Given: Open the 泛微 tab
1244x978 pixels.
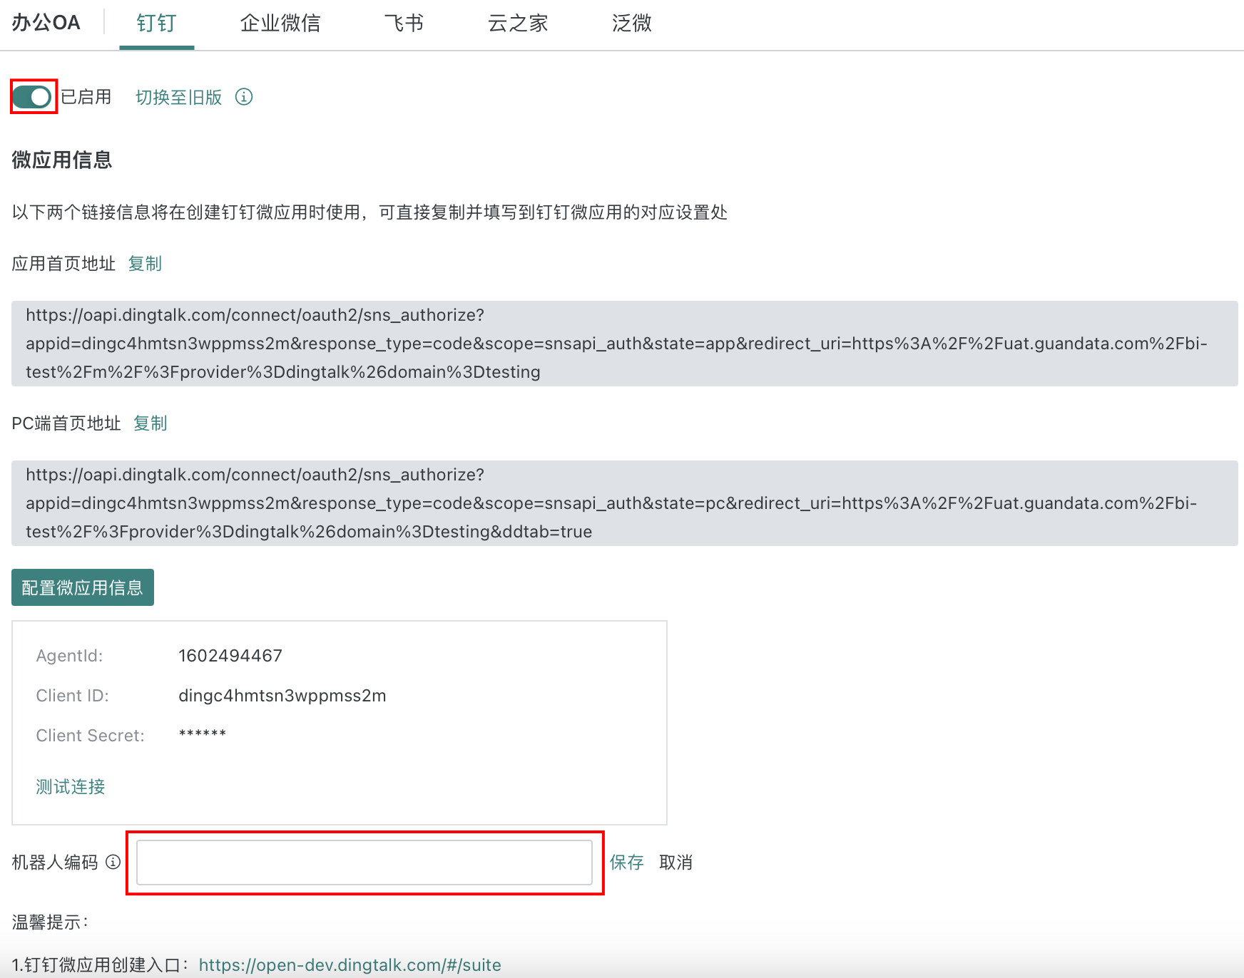Looking at the screenshot, I should 631,24.
